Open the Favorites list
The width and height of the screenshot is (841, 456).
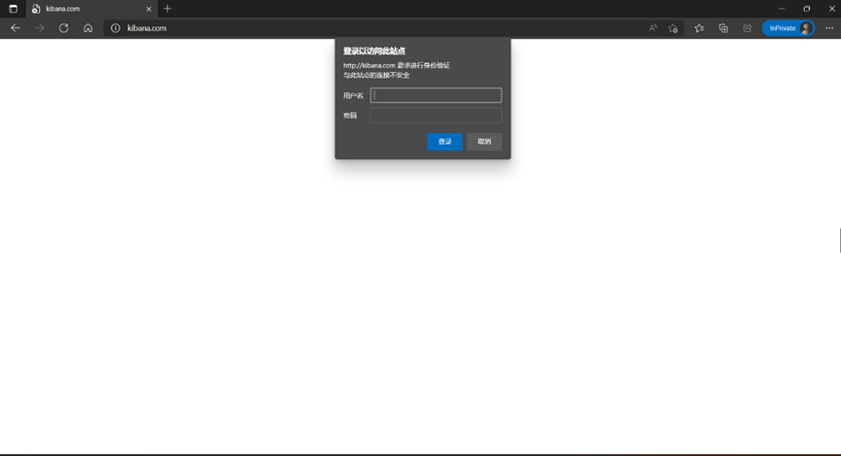pos(699,28)
